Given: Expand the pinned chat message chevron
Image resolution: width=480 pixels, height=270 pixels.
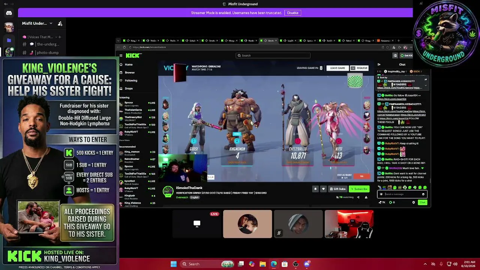Looking at the screenshot, I should (426, 85).
